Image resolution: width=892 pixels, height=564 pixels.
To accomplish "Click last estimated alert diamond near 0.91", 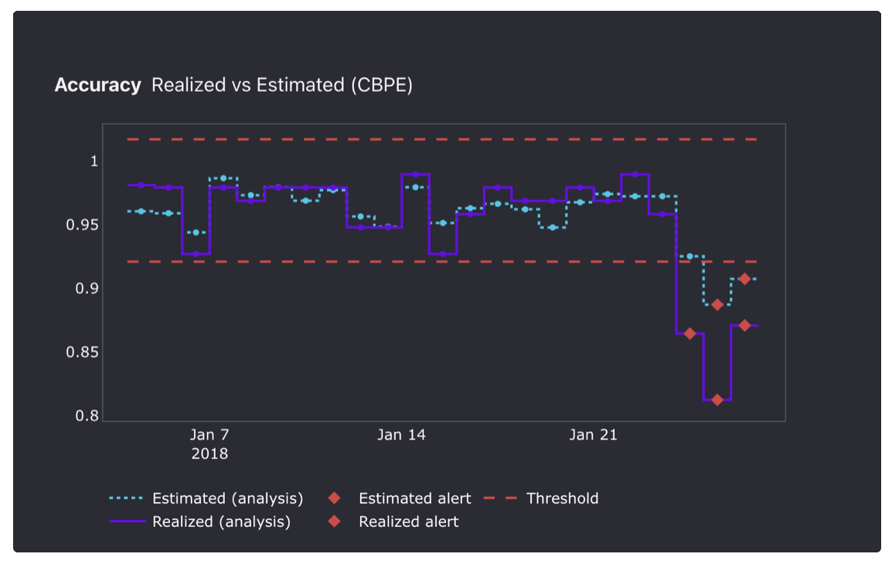I will click(x=744, y=279).
